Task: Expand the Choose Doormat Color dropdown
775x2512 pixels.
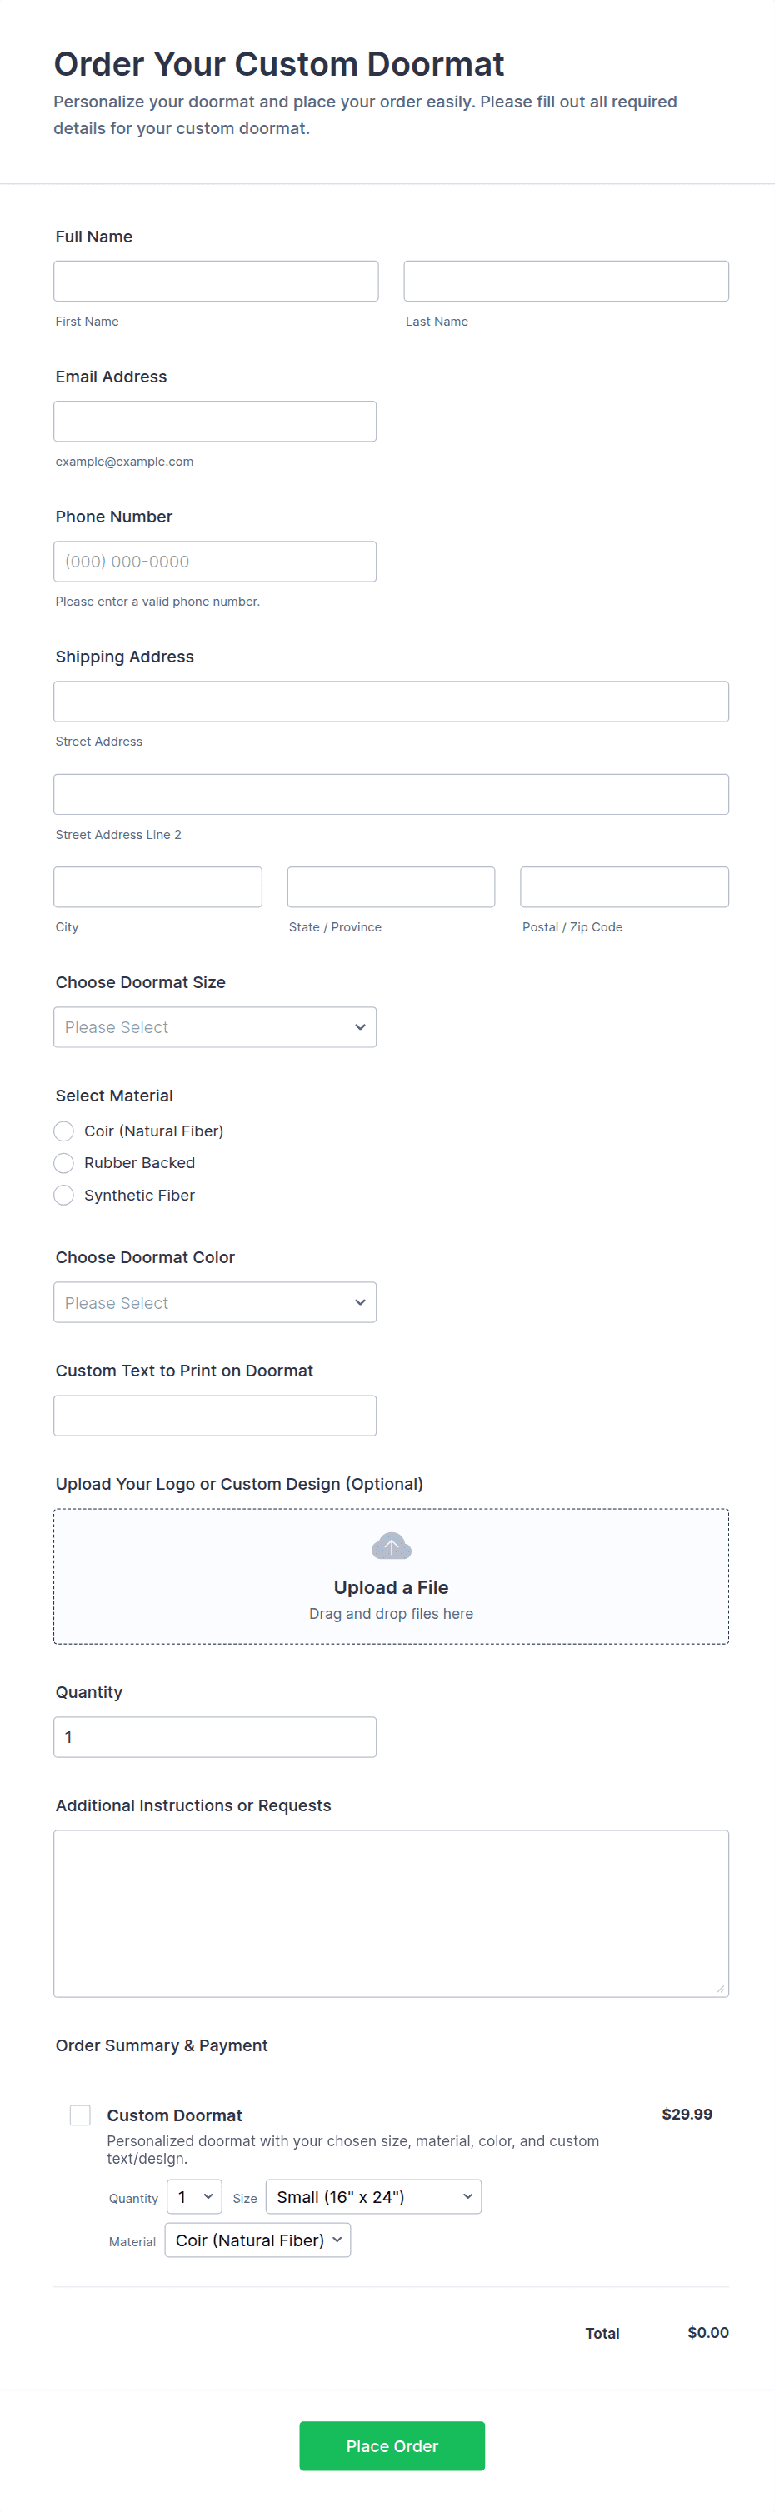Action: 214,1302
